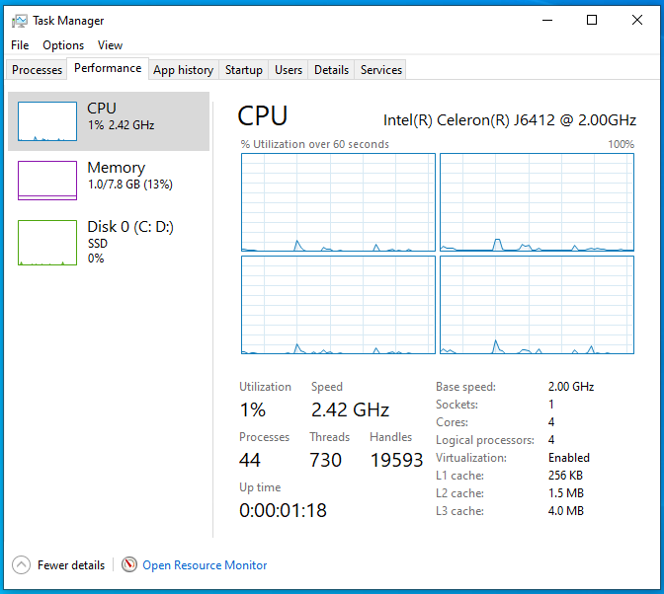Open Resource Monitor link
The height and width of the screenshot is (594, 664).
[x=205, y=565]
